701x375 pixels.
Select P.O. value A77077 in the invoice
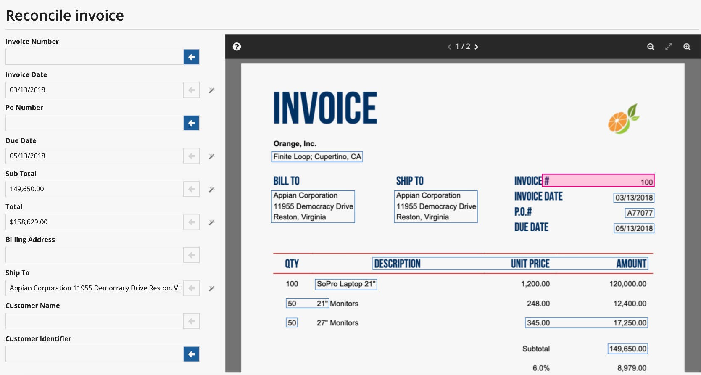640,213
